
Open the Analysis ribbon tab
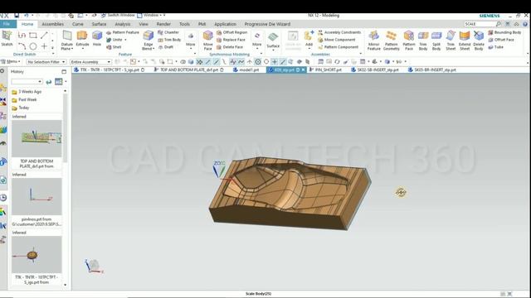pyautogui.click(x=122, y=24)
